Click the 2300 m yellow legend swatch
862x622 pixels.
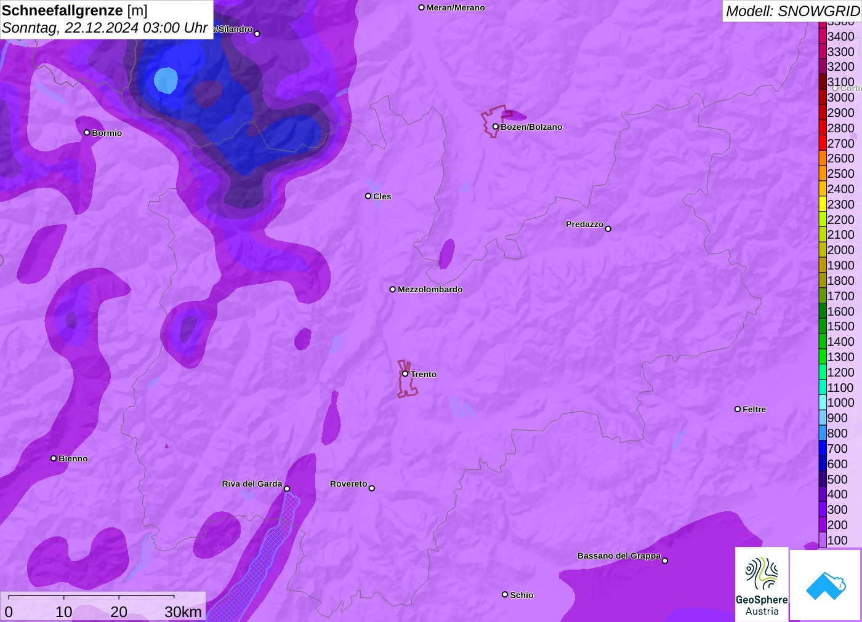tap(823, 204)
